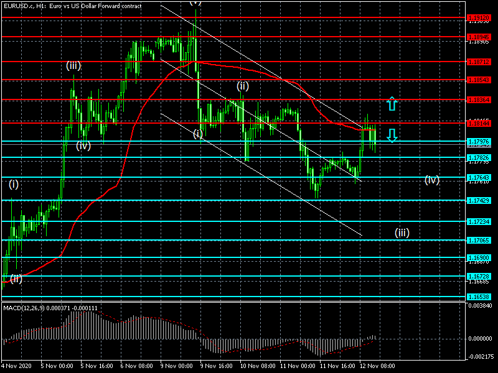This screenshot has height=373, width=498.
Task: Click the cyan up arrow chart marker
Action: pyautogui.click(x=392, y=104)
